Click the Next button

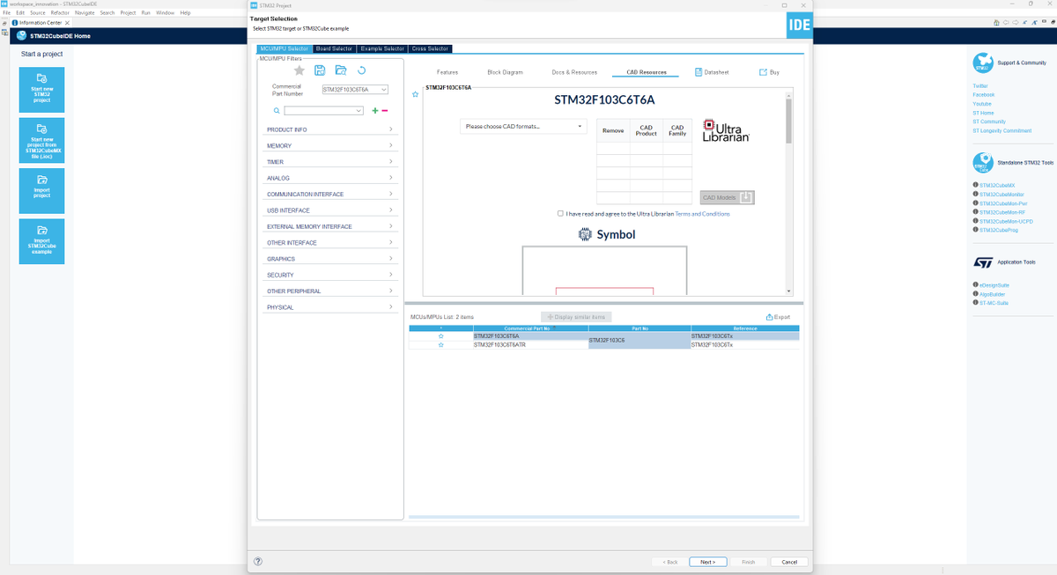707,562
